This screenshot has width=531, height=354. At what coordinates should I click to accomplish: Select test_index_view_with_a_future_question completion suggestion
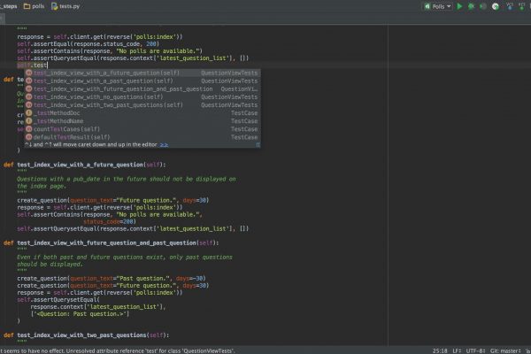pyautogui.click(x=142, y=73)
